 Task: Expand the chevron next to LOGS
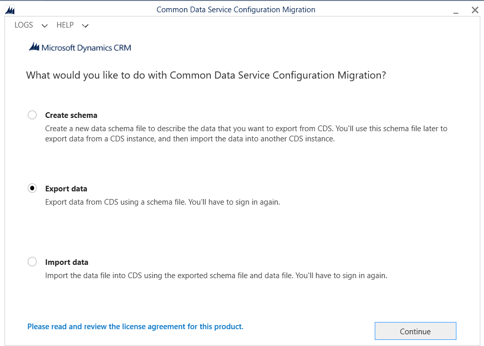(x=44, y=26)
